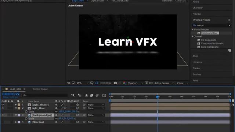Click the Scale stopwatch under Light_Floor
This screenshot has width=235, height=132.
click(x=26, y=111)
